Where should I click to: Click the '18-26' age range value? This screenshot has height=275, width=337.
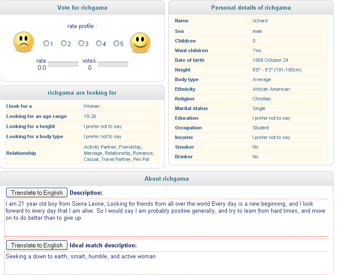click(x=89, y=116)
